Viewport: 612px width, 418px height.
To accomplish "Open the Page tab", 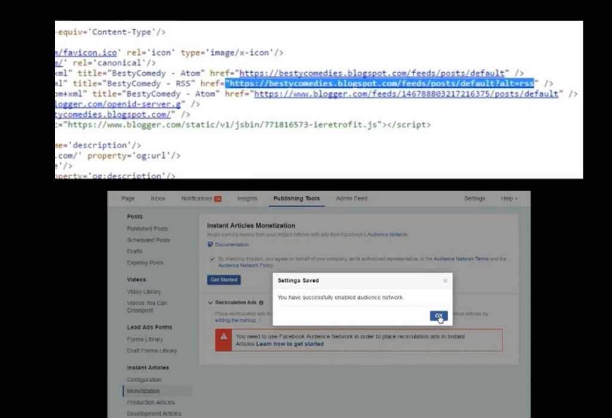I will (x=128, y=198).
